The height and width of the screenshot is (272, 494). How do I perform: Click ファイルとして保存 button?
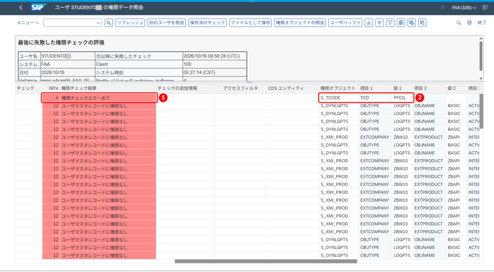(x=250, y=23)
